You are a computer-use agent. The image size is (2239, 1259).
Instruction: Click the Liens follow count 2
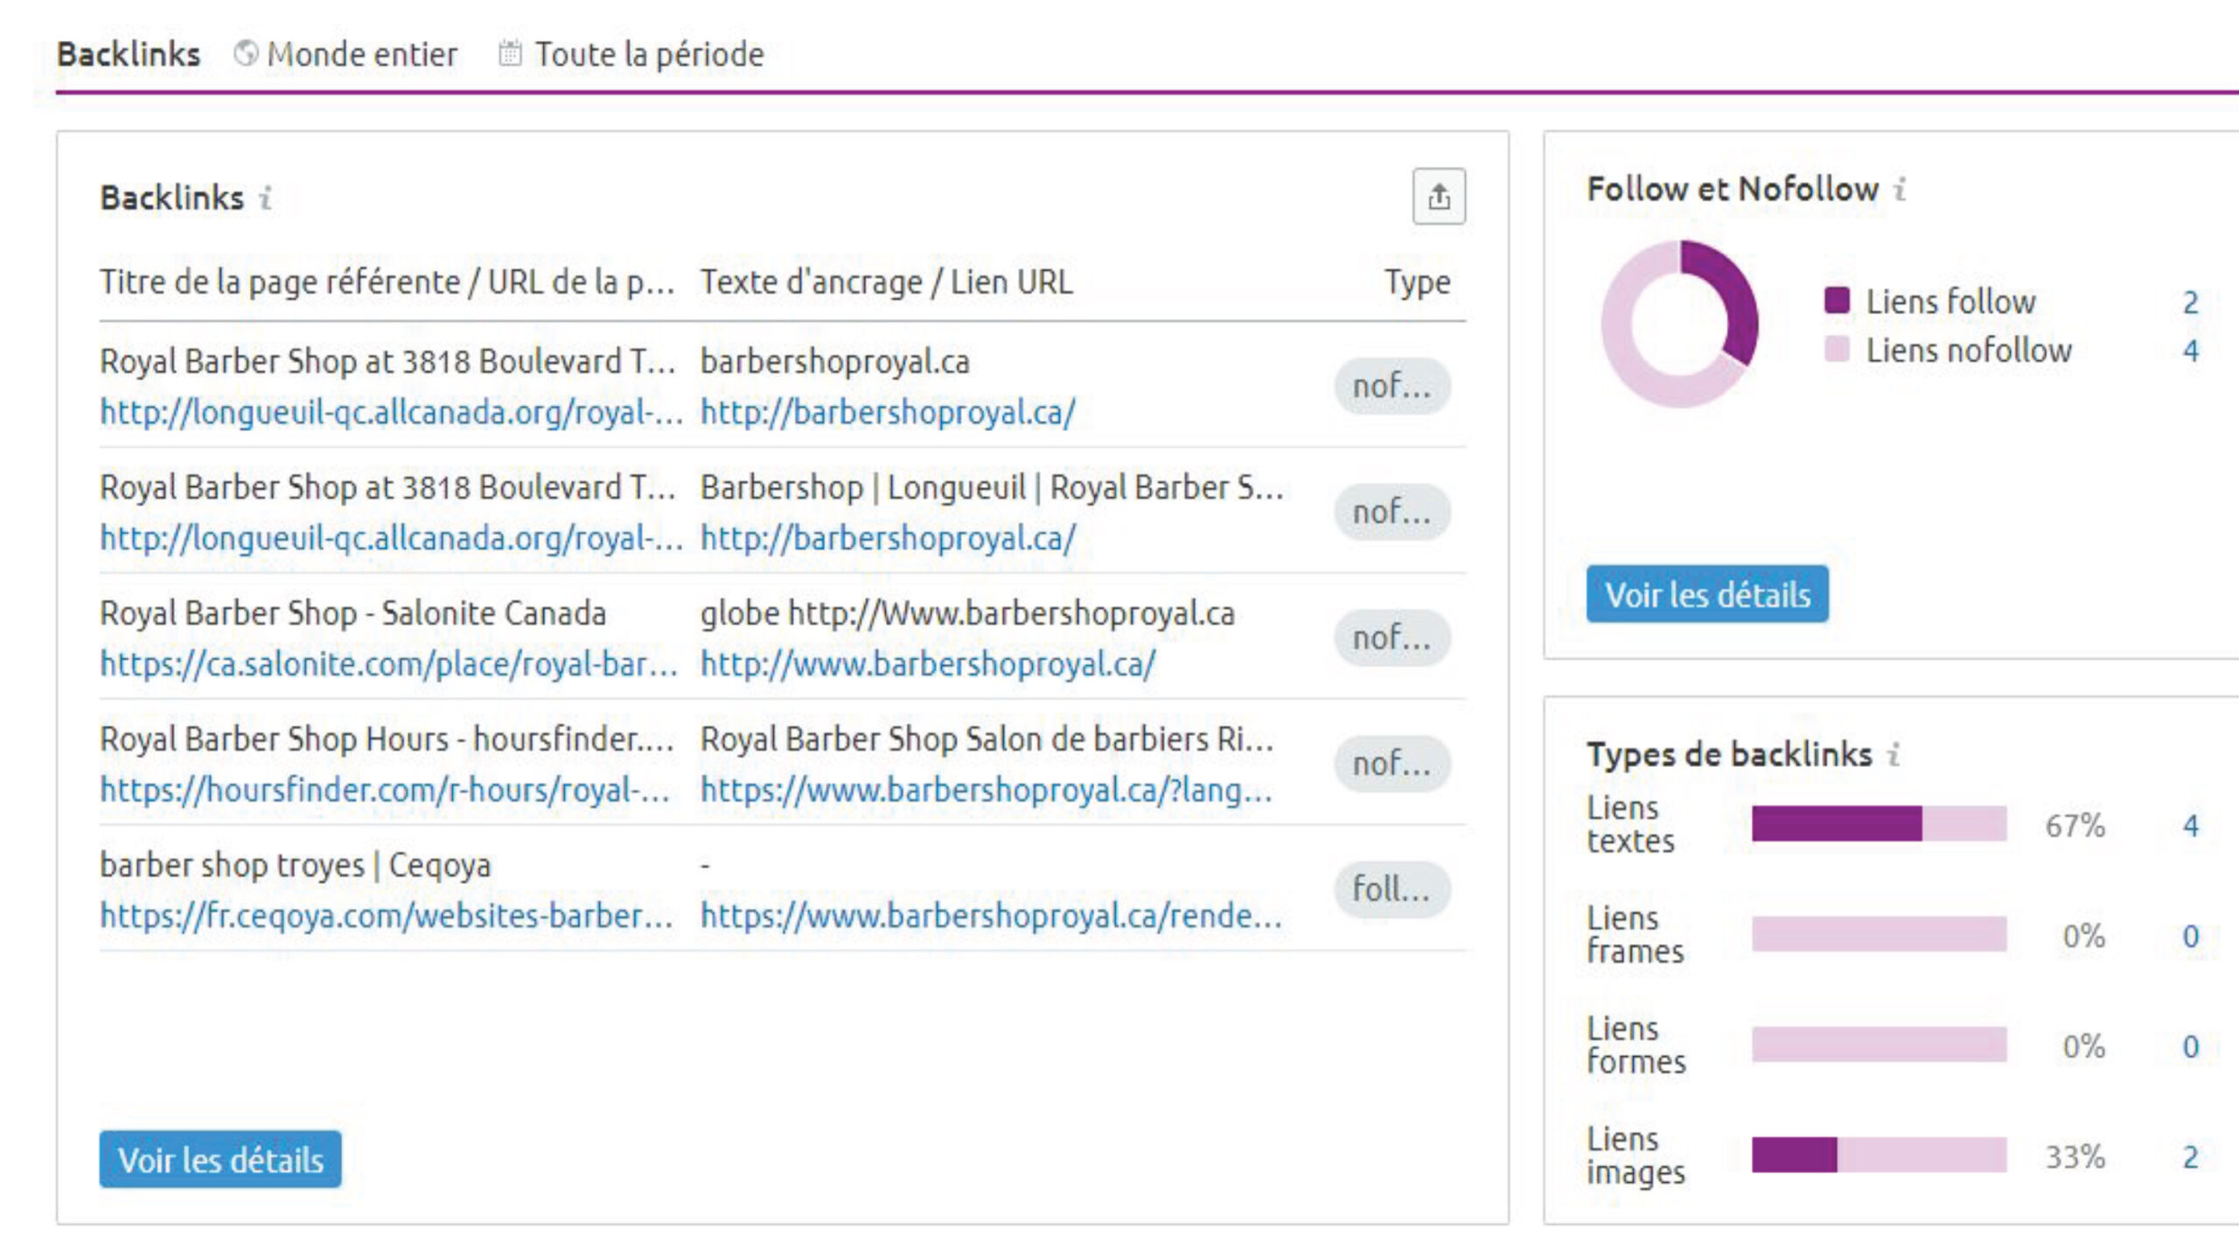click(x=2190, y=303)
